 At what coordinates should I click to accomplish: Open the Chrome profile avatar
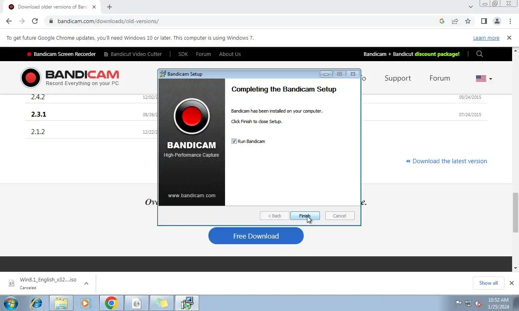tap(497, 21)
